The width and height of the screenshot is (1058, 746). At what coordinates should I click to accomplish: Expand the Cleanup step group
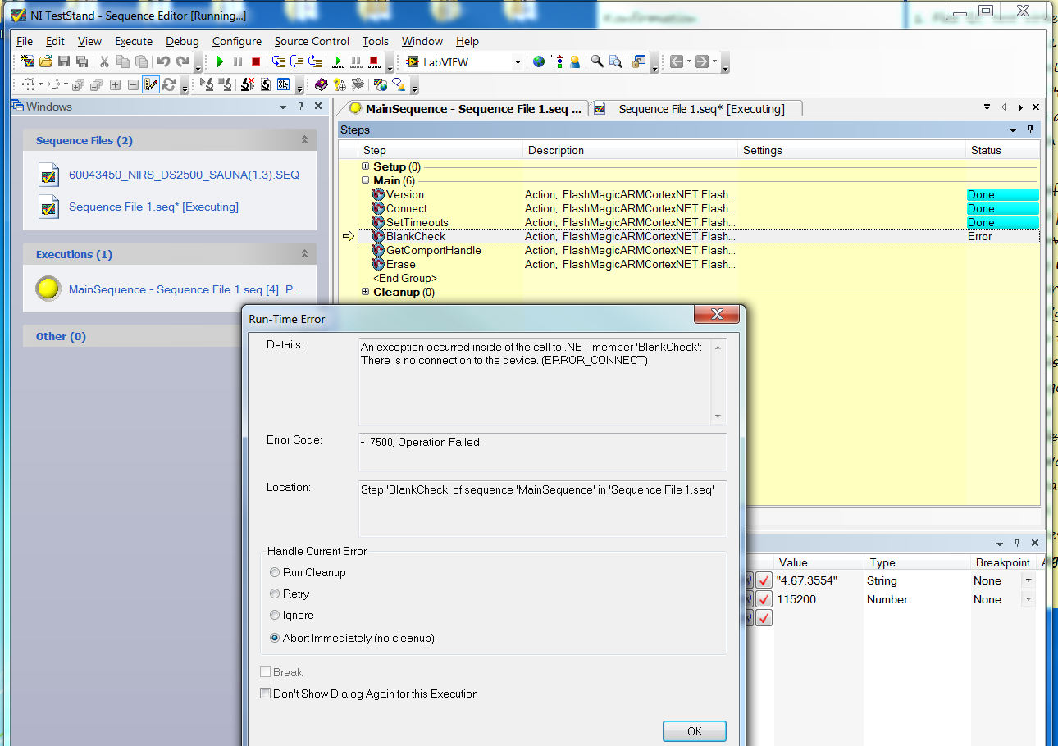(x=366, y=292)
